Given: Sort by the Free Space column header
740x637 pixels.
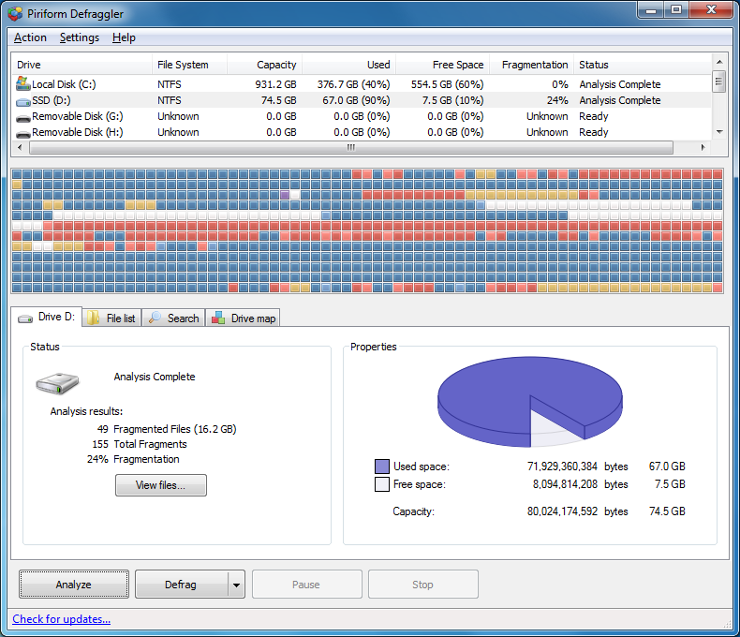Looking at the screenshot, I should pos(443,65).
